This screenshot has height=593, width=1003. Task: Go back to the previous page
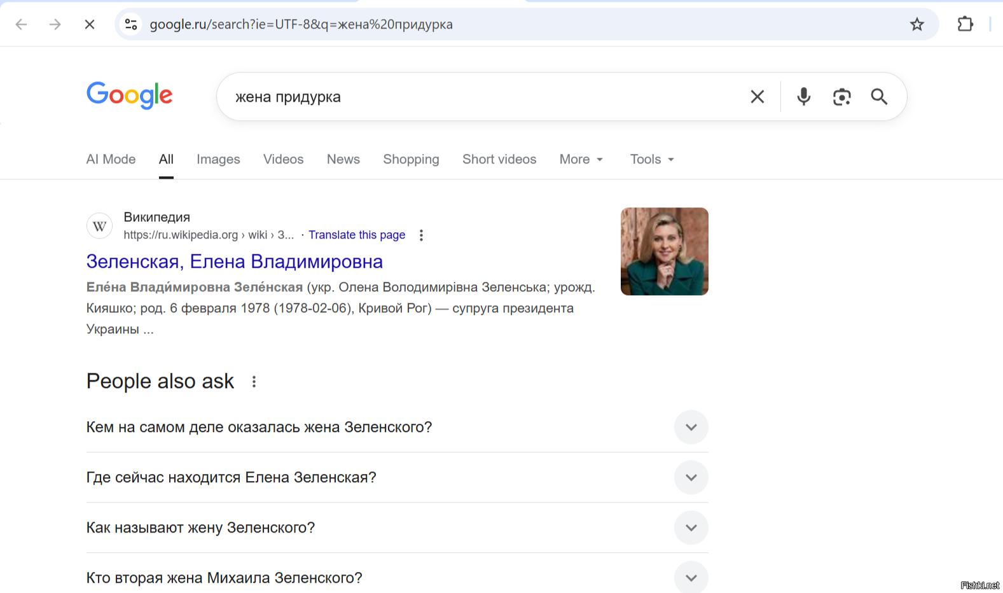(x=21, y=24)
